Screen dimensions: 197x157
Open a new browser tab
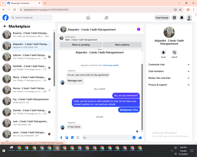(45, 3)
